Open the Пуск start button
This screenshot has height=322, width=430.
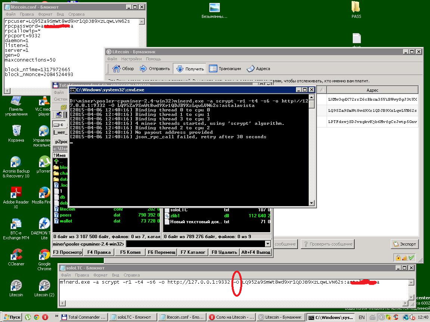[x=12, y=317]
